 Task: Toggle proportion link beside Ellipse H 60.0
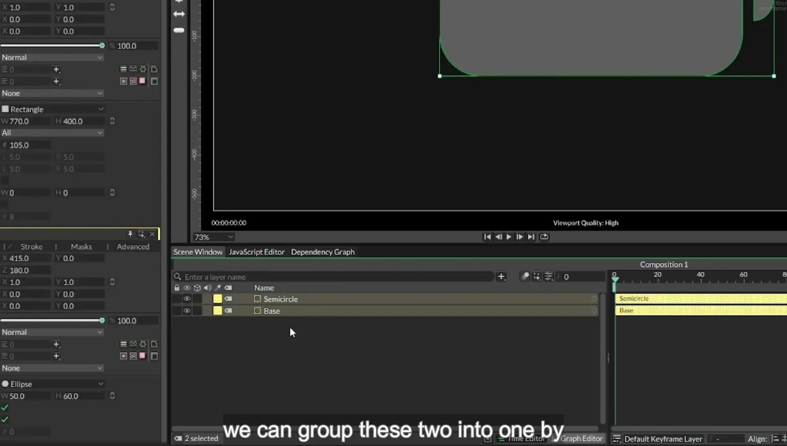click(112, 396)
